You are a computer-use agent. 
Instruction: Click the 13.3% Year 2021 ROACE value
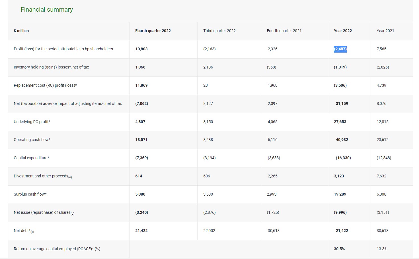(x=382, y=249)
